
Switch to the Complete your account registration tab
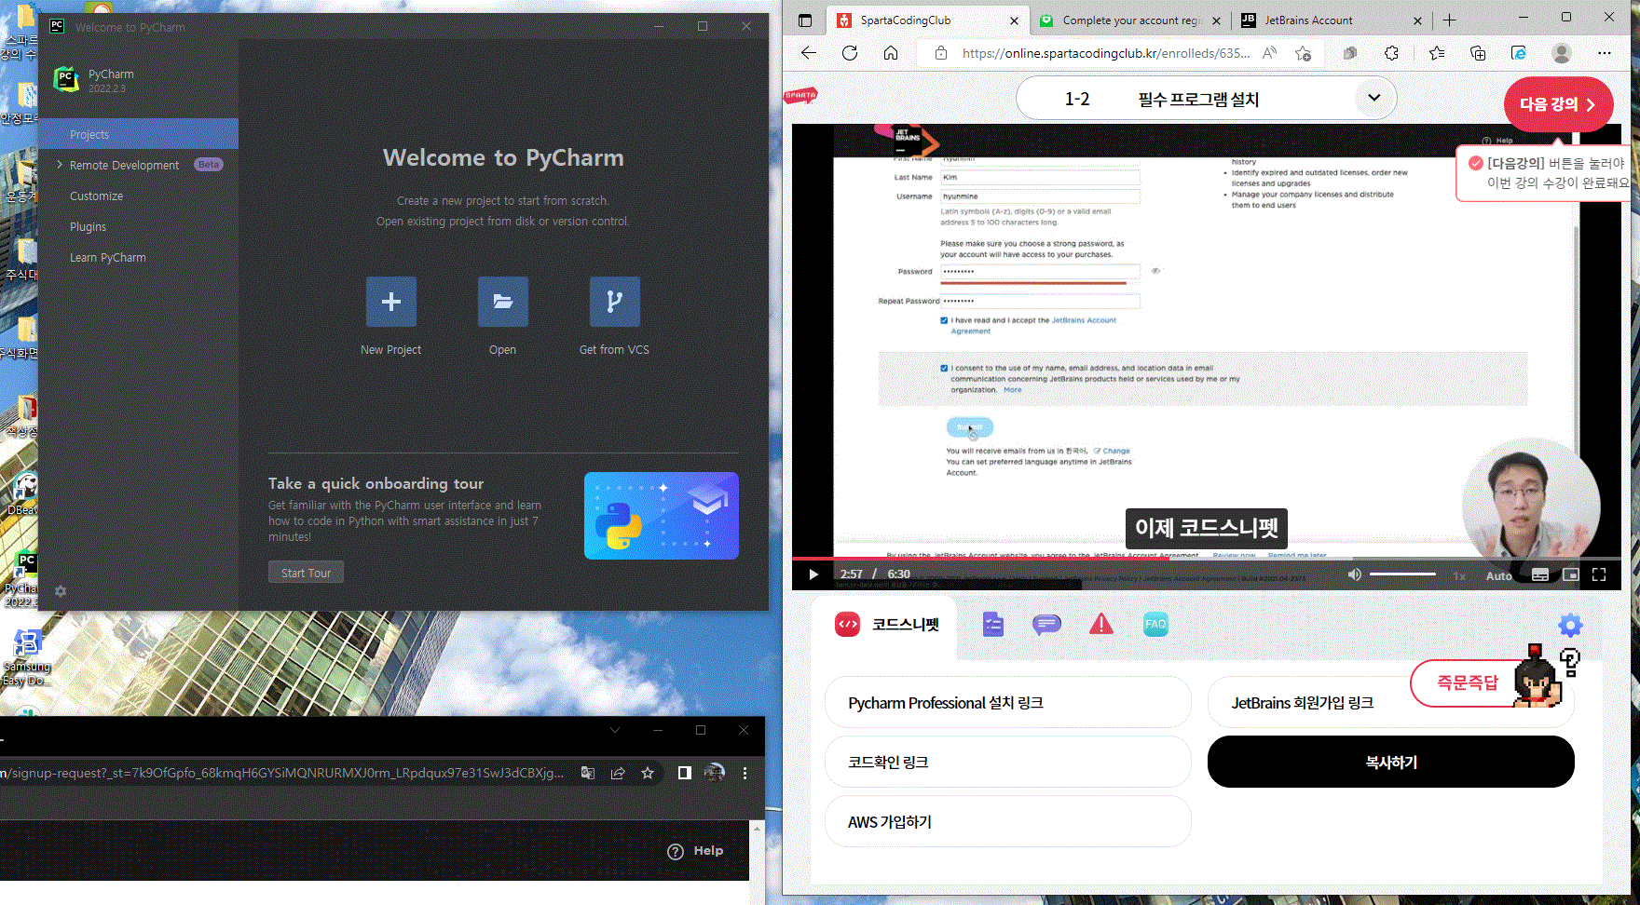click(x=1130, y=20)
